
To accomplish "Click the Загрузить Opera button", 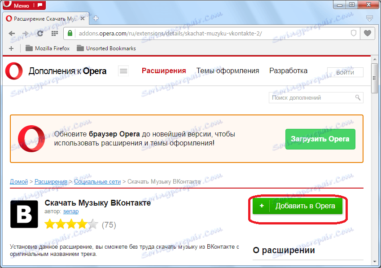I will [x=320, y=139].
